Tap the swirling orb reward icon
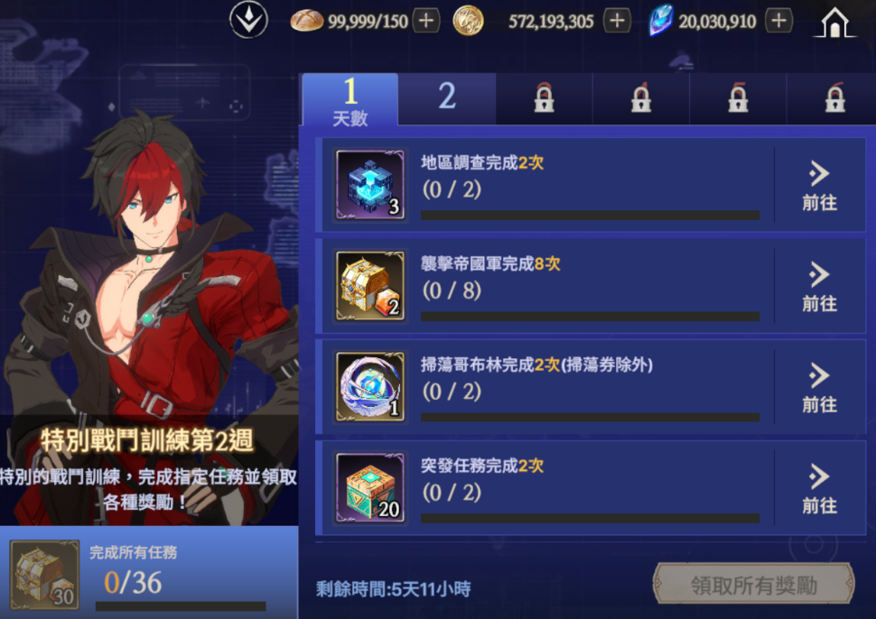The width and height of the screenshot is (876, 619). click(370, 387)
